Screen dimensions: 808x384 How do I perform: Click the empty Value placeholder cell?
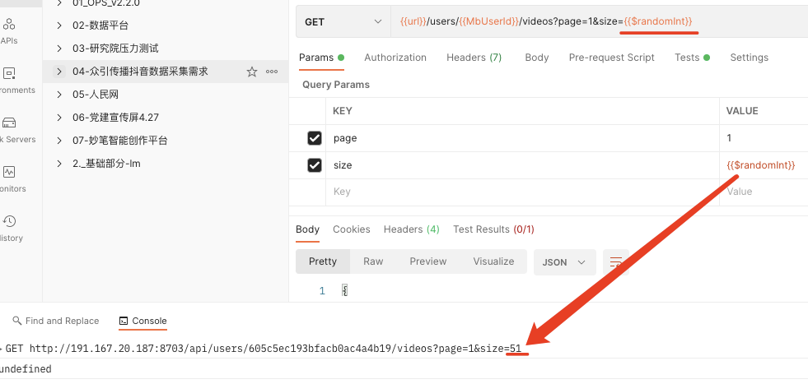pos(764,192)
